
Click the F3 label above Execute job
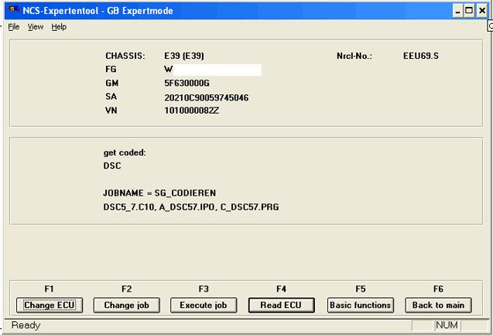point(204,289)
